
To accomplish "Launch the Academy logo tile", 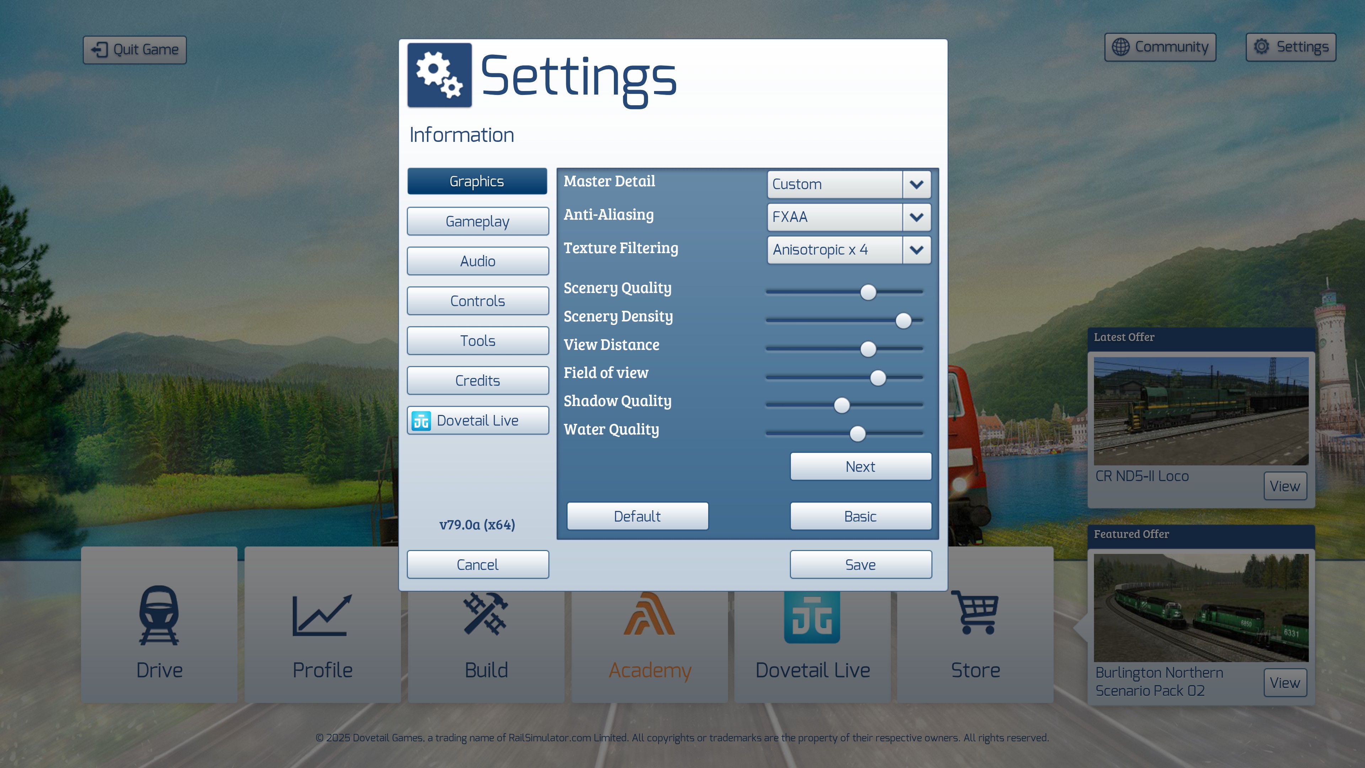I will [x=649, y=647].
